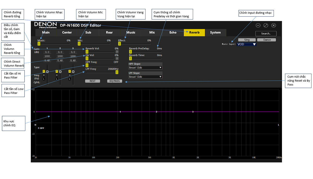Click band 3 Q field showing 0.40
This screenshot has width=313, height=179.
point(73,61)
